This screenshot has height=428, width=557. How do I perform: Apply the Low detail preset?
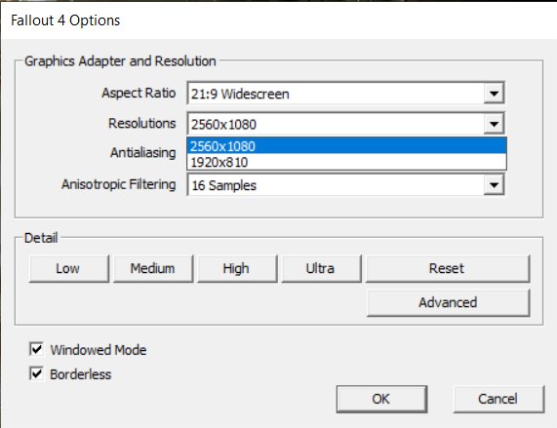(x=69, y=269)
